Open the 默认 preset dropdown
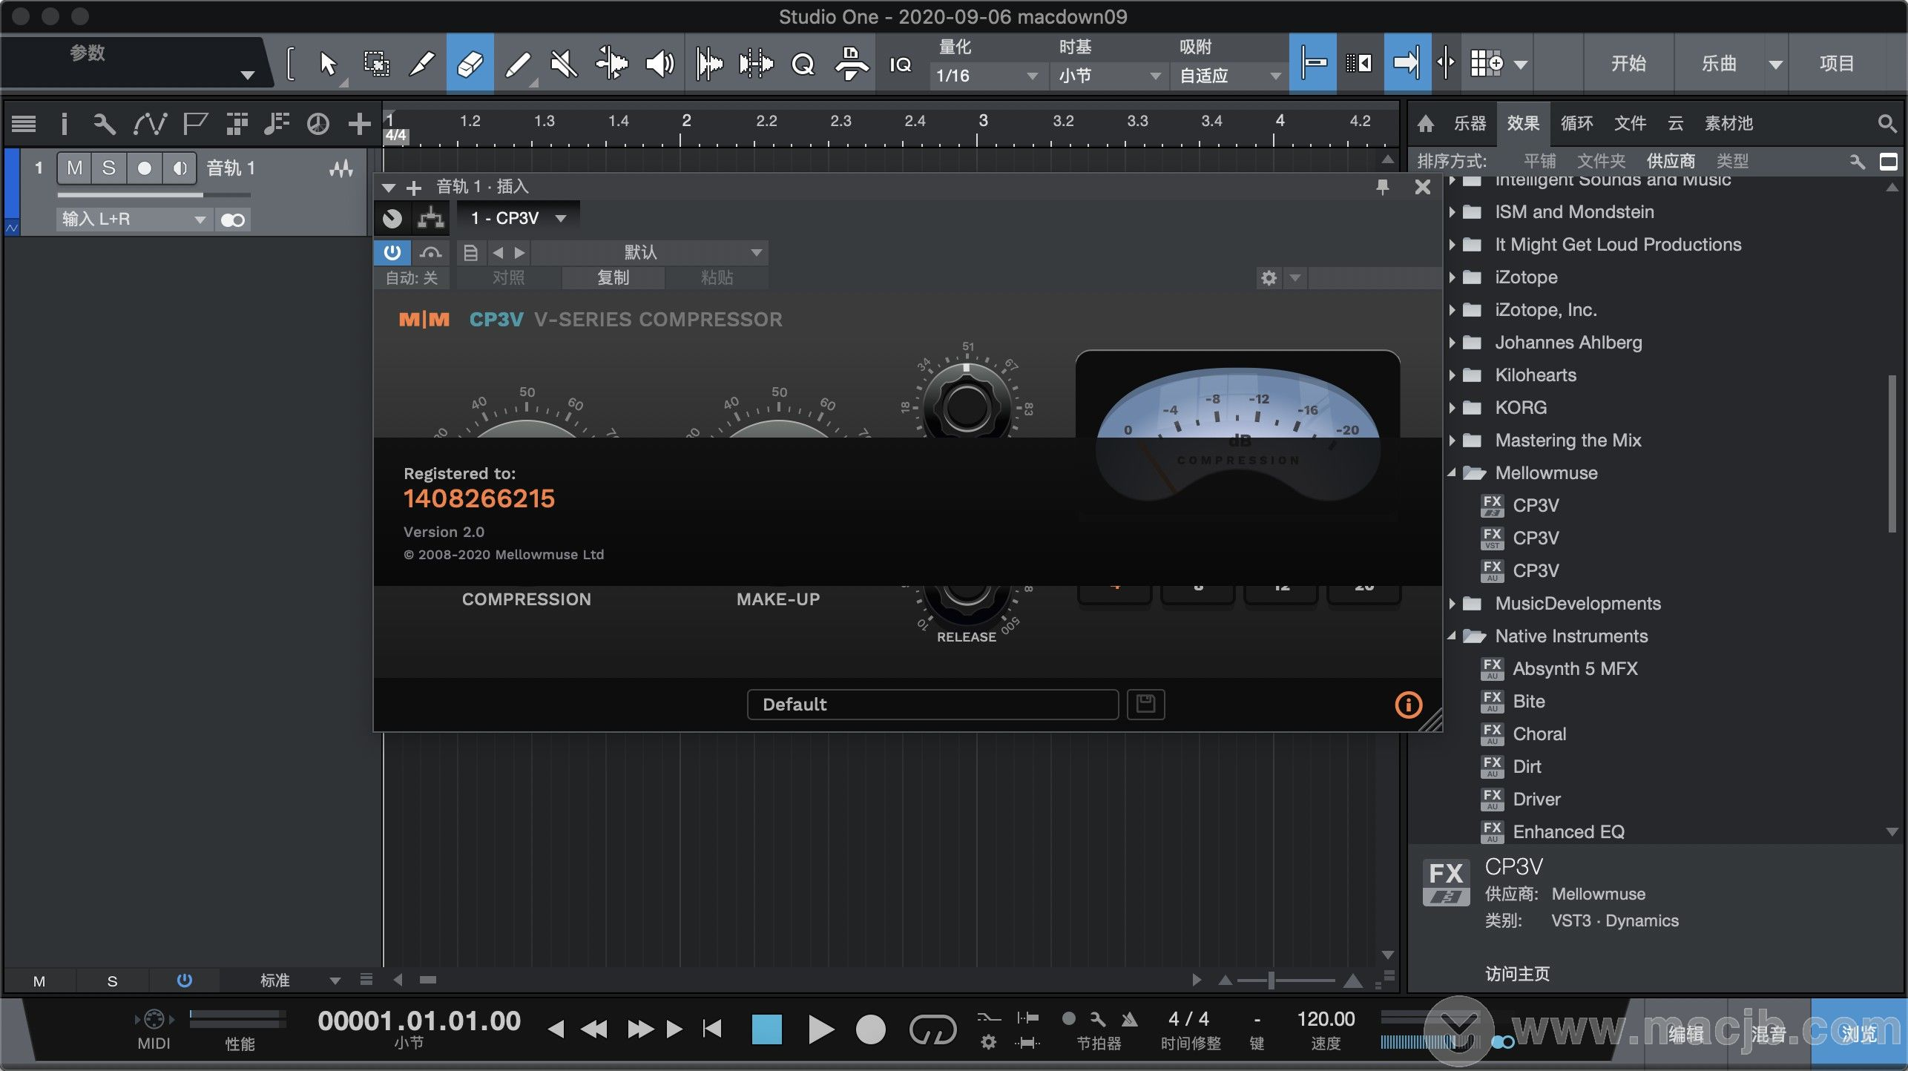Image resolution: width=1908 pixels, height=1071 pixels. [649, 253]
